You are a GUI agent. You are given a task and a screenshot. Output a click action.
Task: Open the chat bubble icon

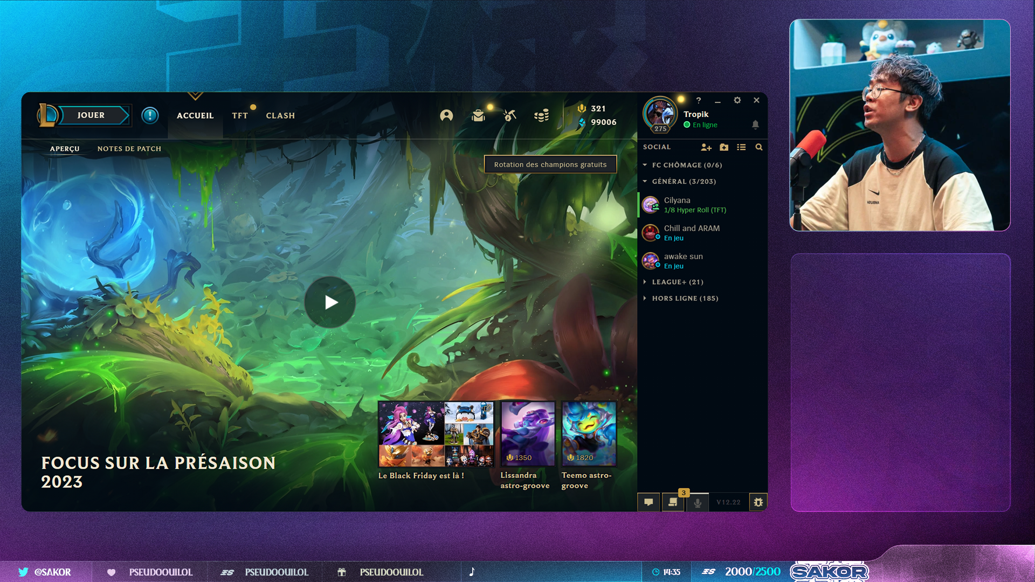tap(648, 502)
